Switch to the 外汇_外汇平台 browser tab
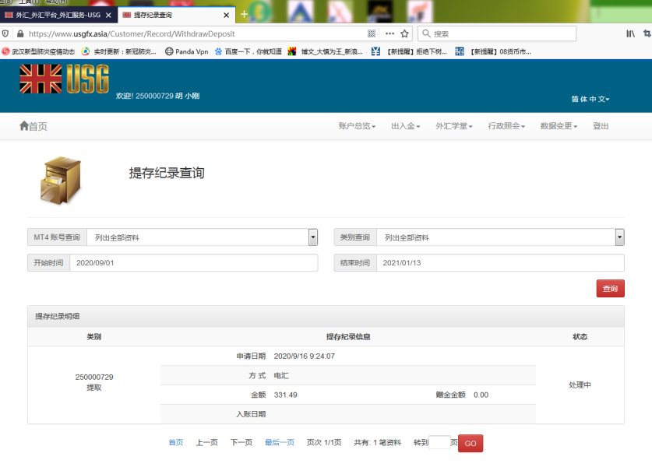The image size is (652, 467). [58, 15]
